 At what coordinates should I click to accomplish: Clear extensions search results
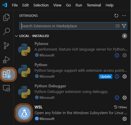tap(118, 26)
